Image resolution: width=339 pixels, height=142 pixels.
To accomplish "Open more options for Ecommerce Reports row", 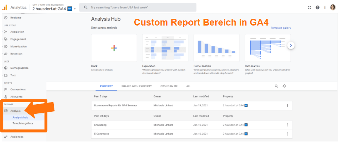I will pyautogui.click(x=288, y=106).
